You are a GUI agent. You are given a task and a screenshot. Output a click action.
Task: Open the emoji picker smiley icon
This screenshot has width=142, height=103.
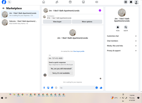coord(97,88)
